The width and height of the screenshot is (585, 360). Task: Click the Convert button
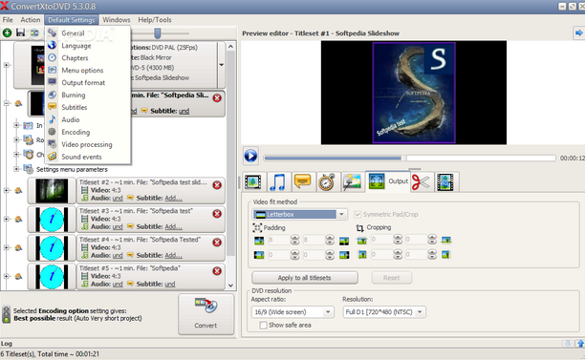(x=206, y=314)
